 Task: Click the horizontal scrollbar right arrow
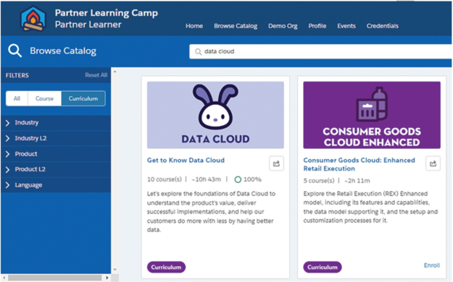pyautogui.click(x=107, y=278)
